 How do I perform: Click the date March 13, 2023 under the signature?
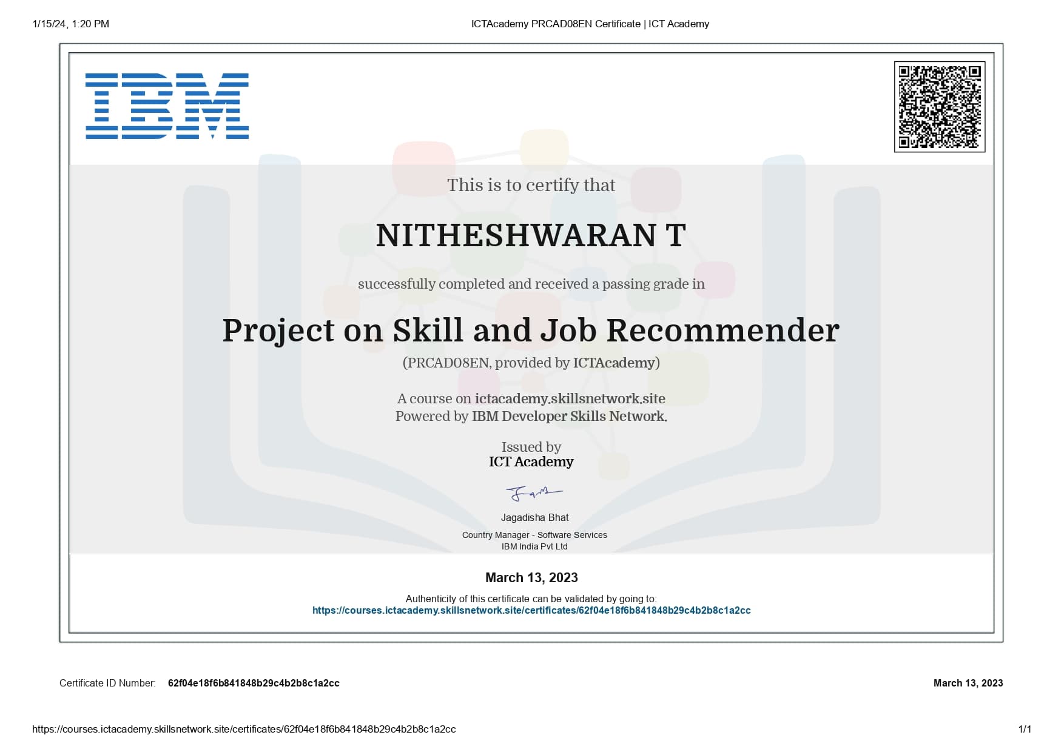click(x=531, y=577)
